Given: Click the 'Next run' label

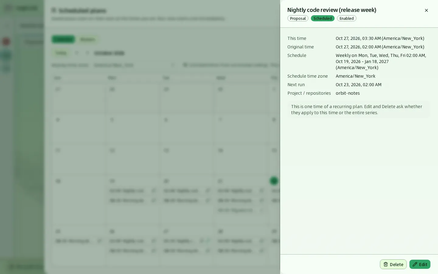Looking at the screenshot, I should click(296, 85).
